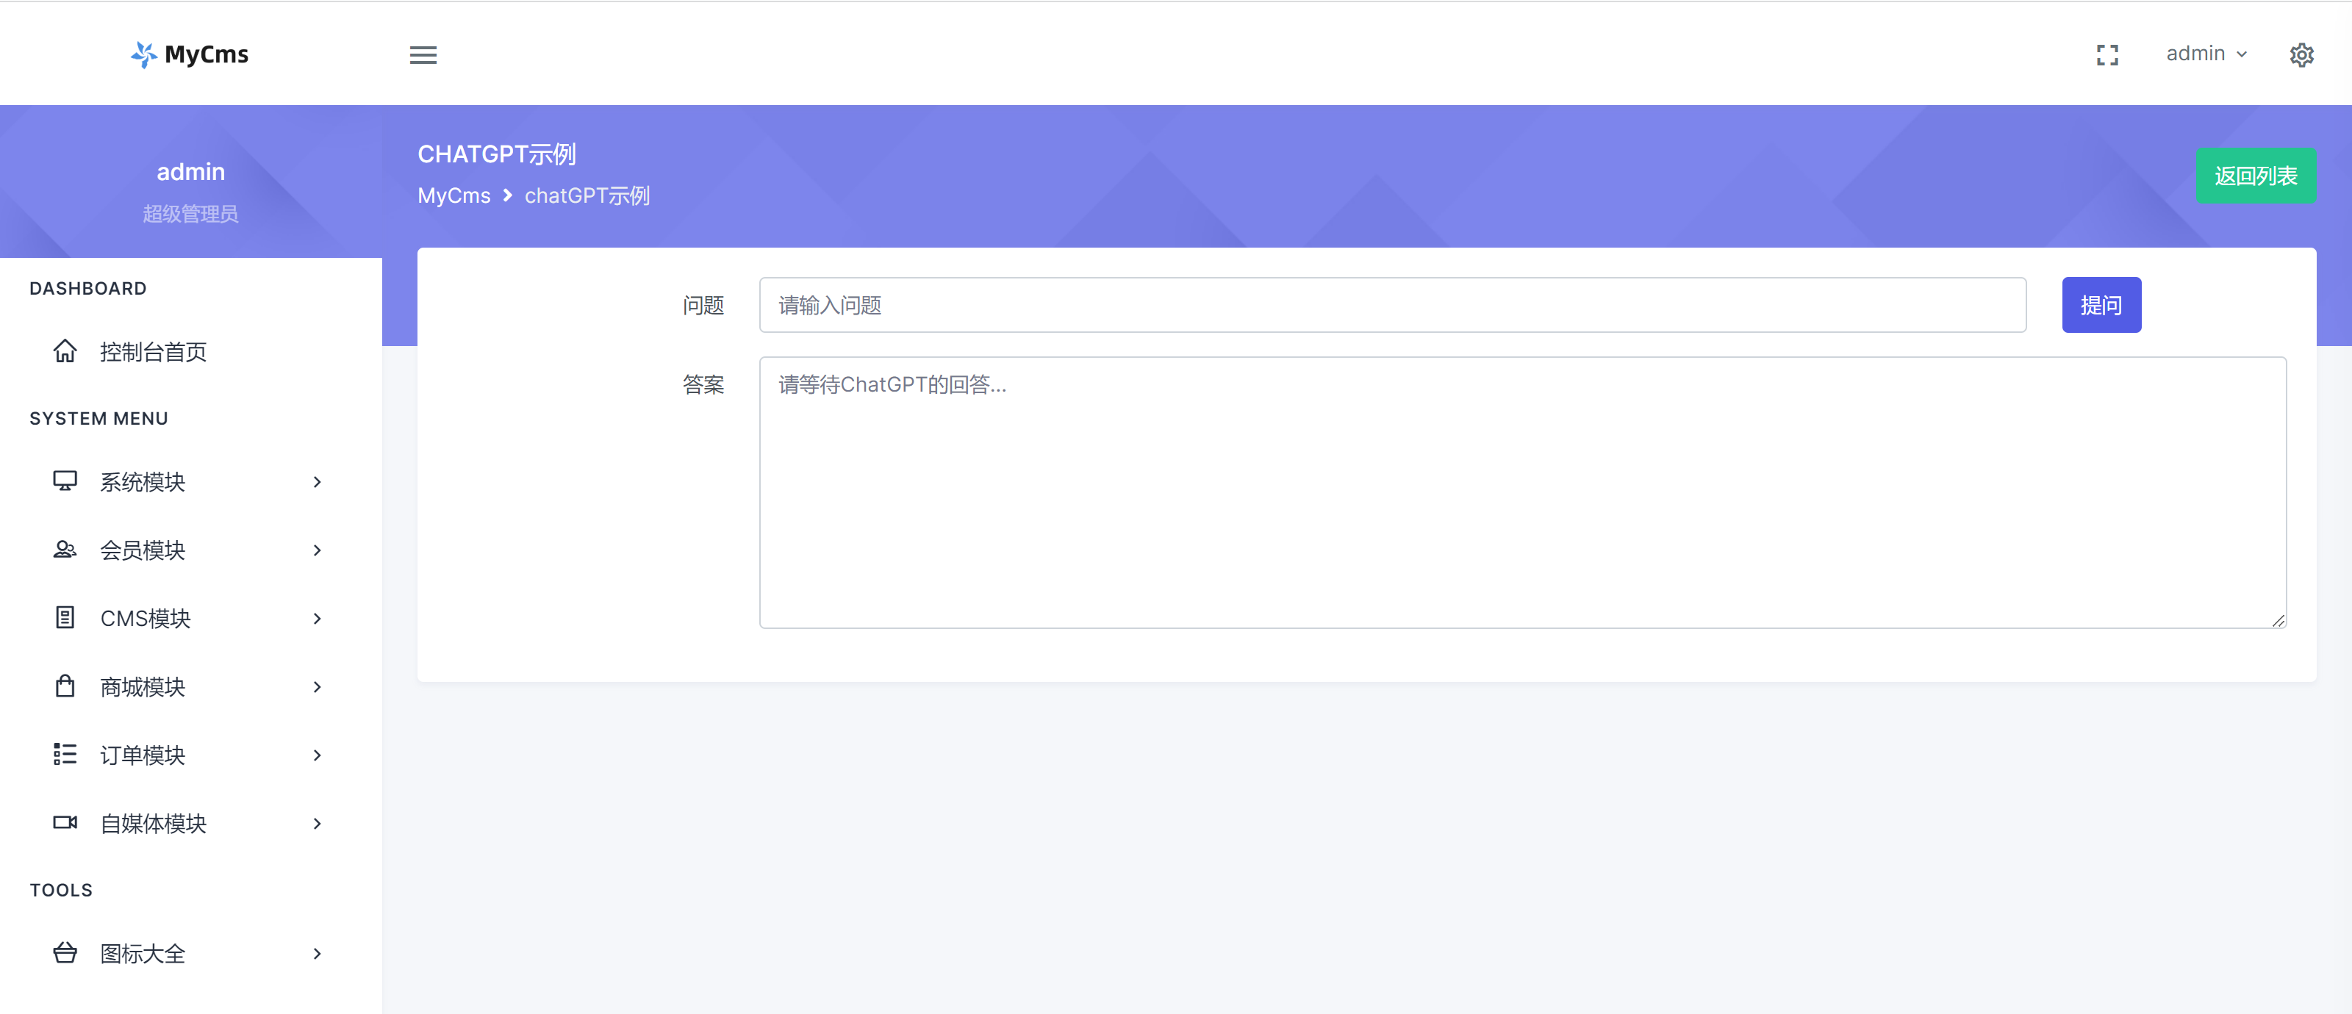Expand the 图标大全 chevron arrow

click(x=317, y=954)
